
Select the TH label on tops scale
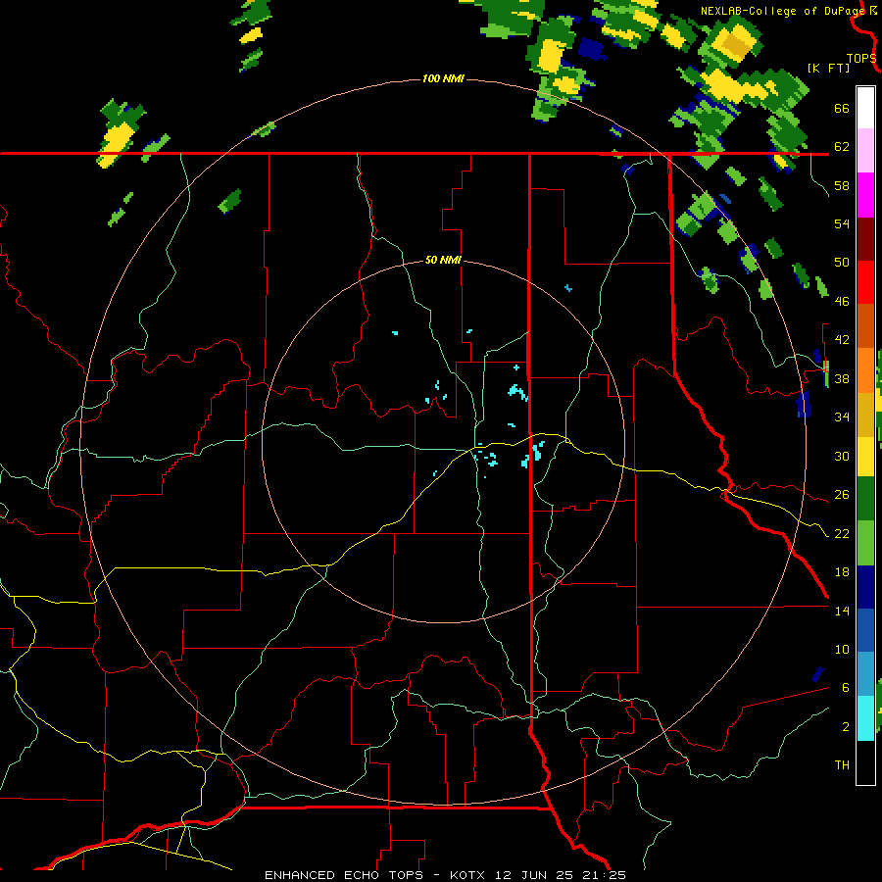(842, 765)
